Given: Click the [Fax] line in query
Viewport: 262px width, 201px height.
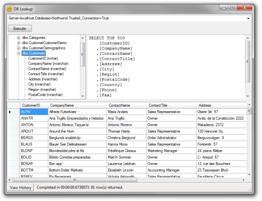Looking at the screenshot, I should tap(104, 95).
